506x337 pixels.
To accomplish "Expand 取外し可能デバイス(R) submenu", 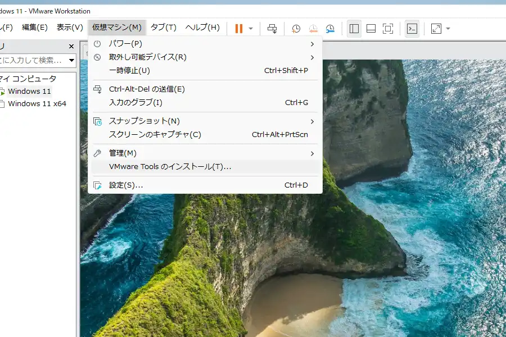I will pyautogui.click(x=205, y=57).
